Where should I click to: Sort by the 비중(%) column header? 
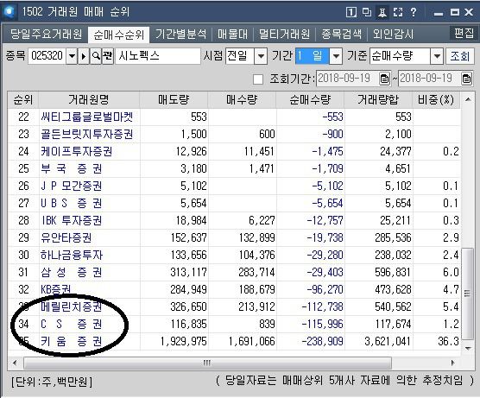[436, 99]
